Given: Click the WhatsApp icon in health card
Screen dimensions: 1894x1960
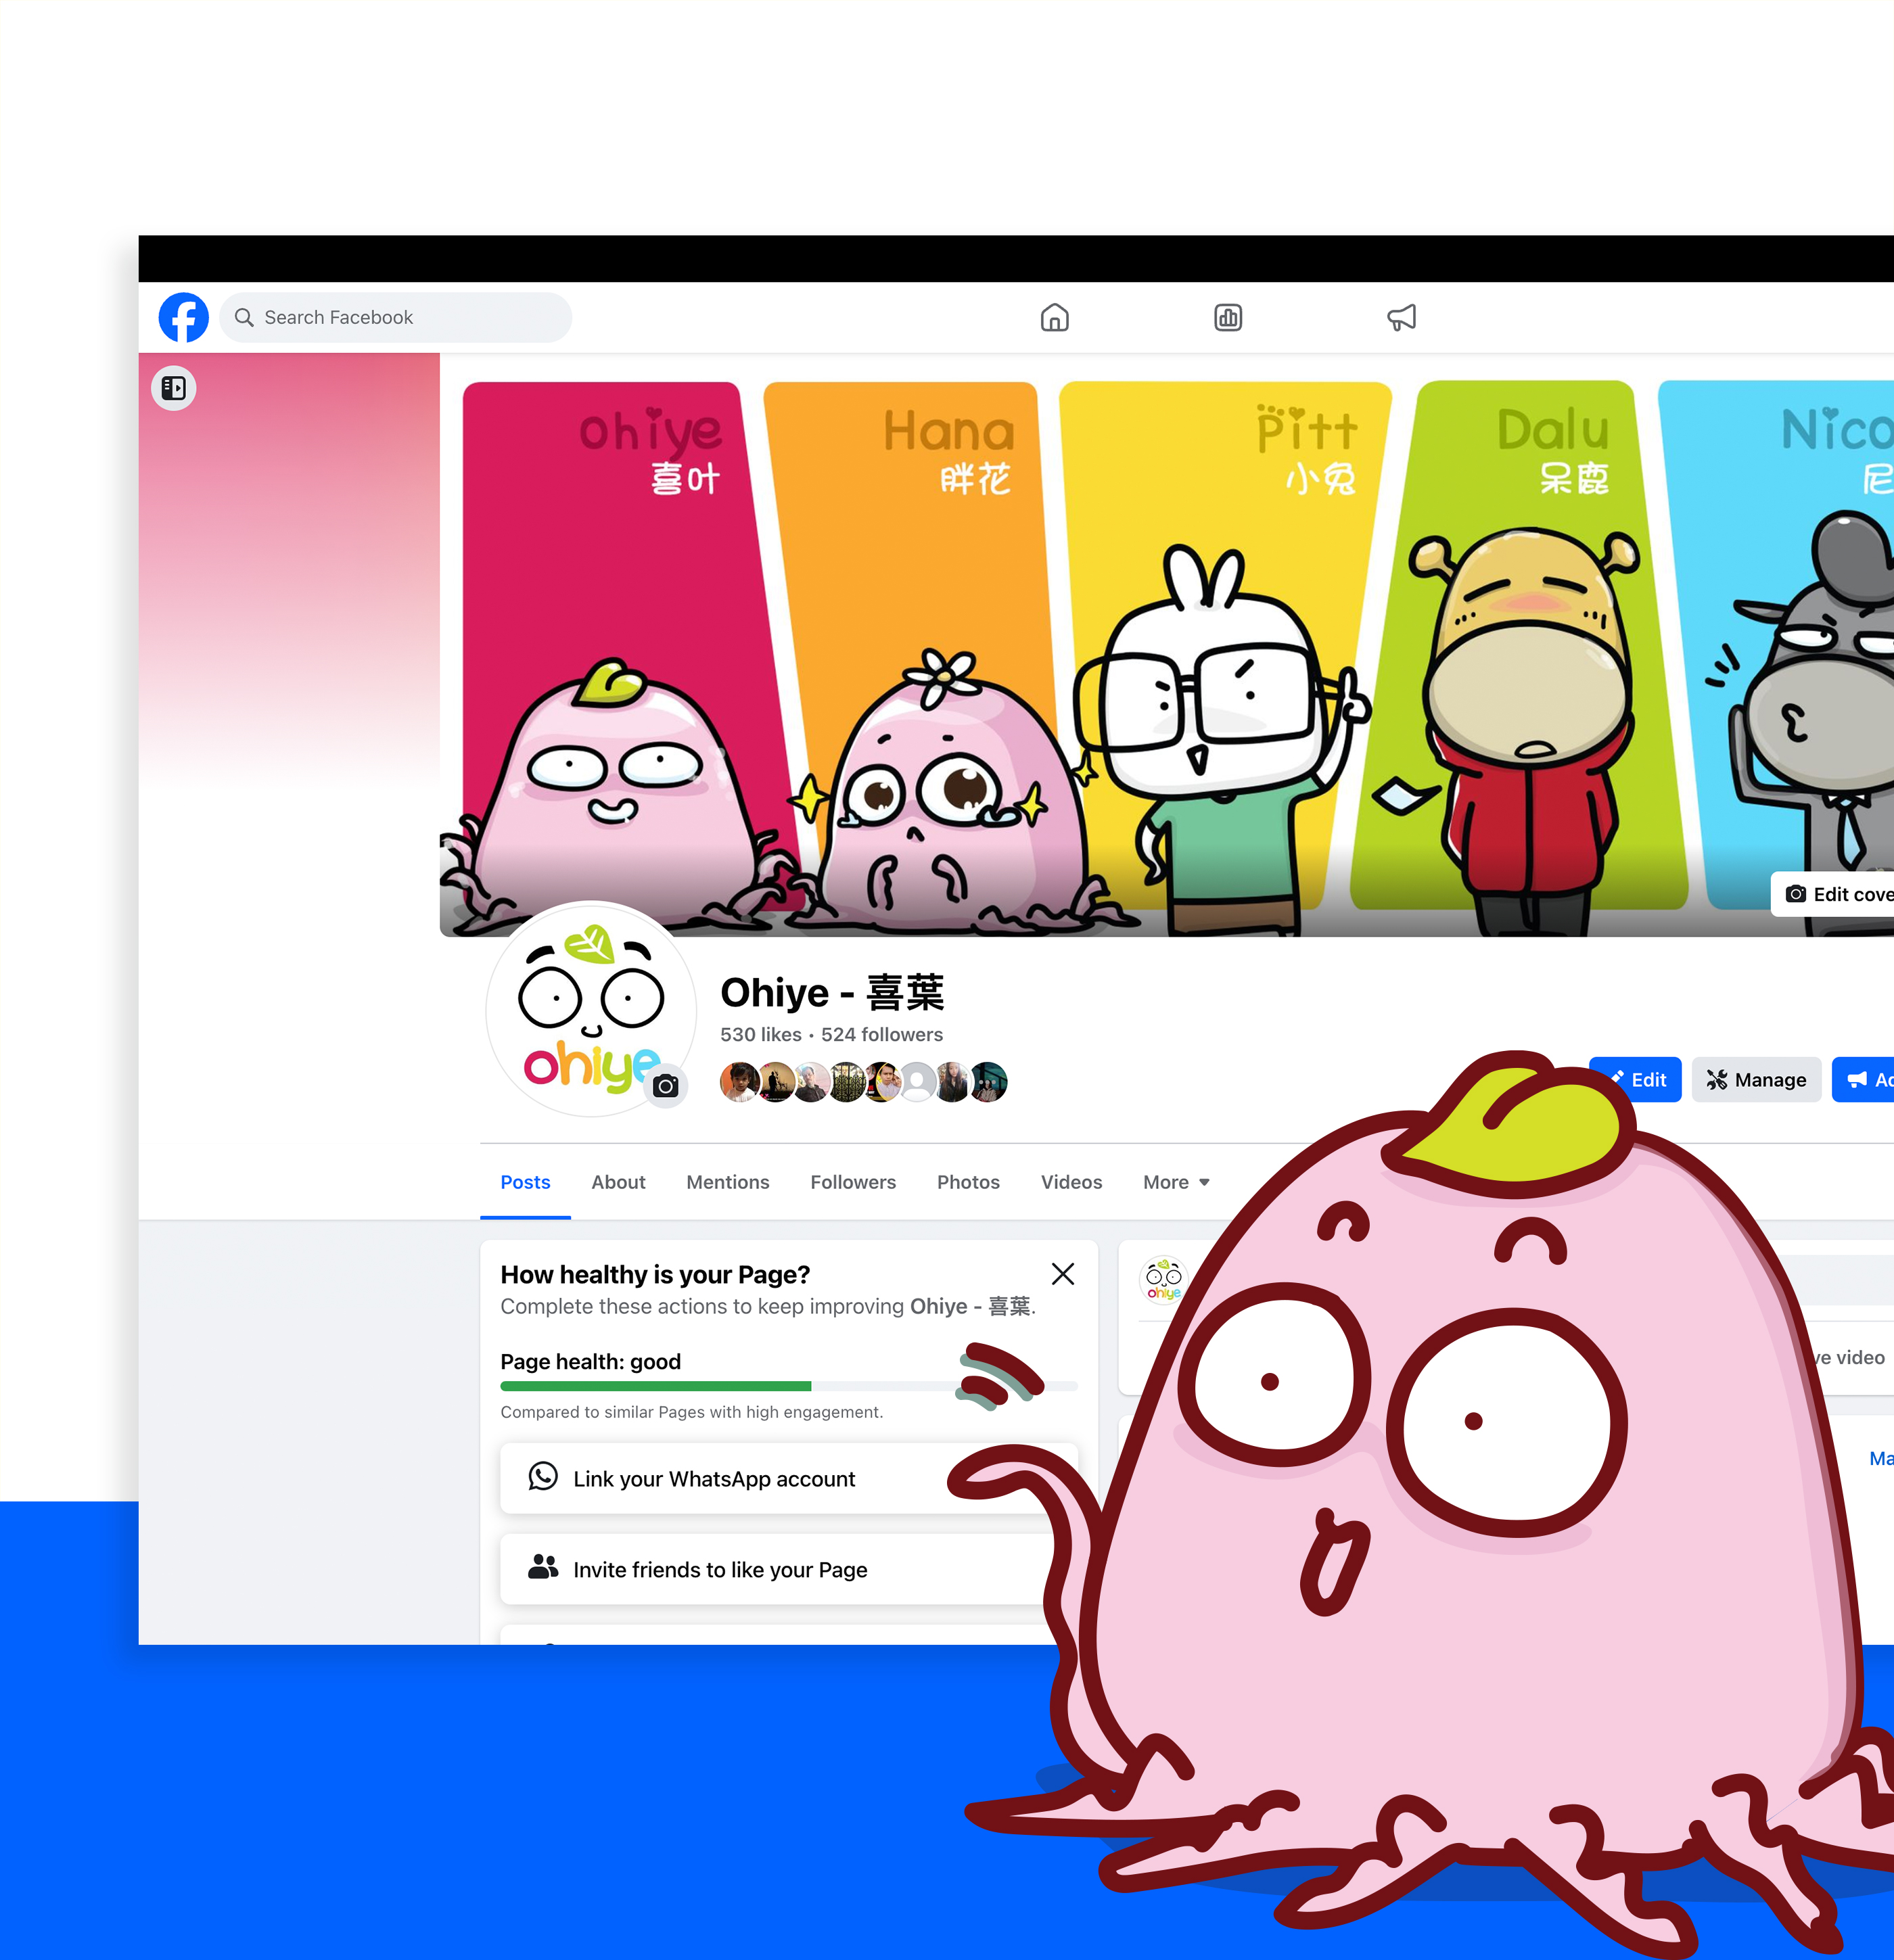Looking at the screenshot, I should (x=543, y=1477).
